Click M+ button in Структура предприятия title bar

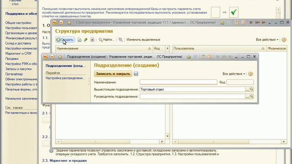pos(257,22)
